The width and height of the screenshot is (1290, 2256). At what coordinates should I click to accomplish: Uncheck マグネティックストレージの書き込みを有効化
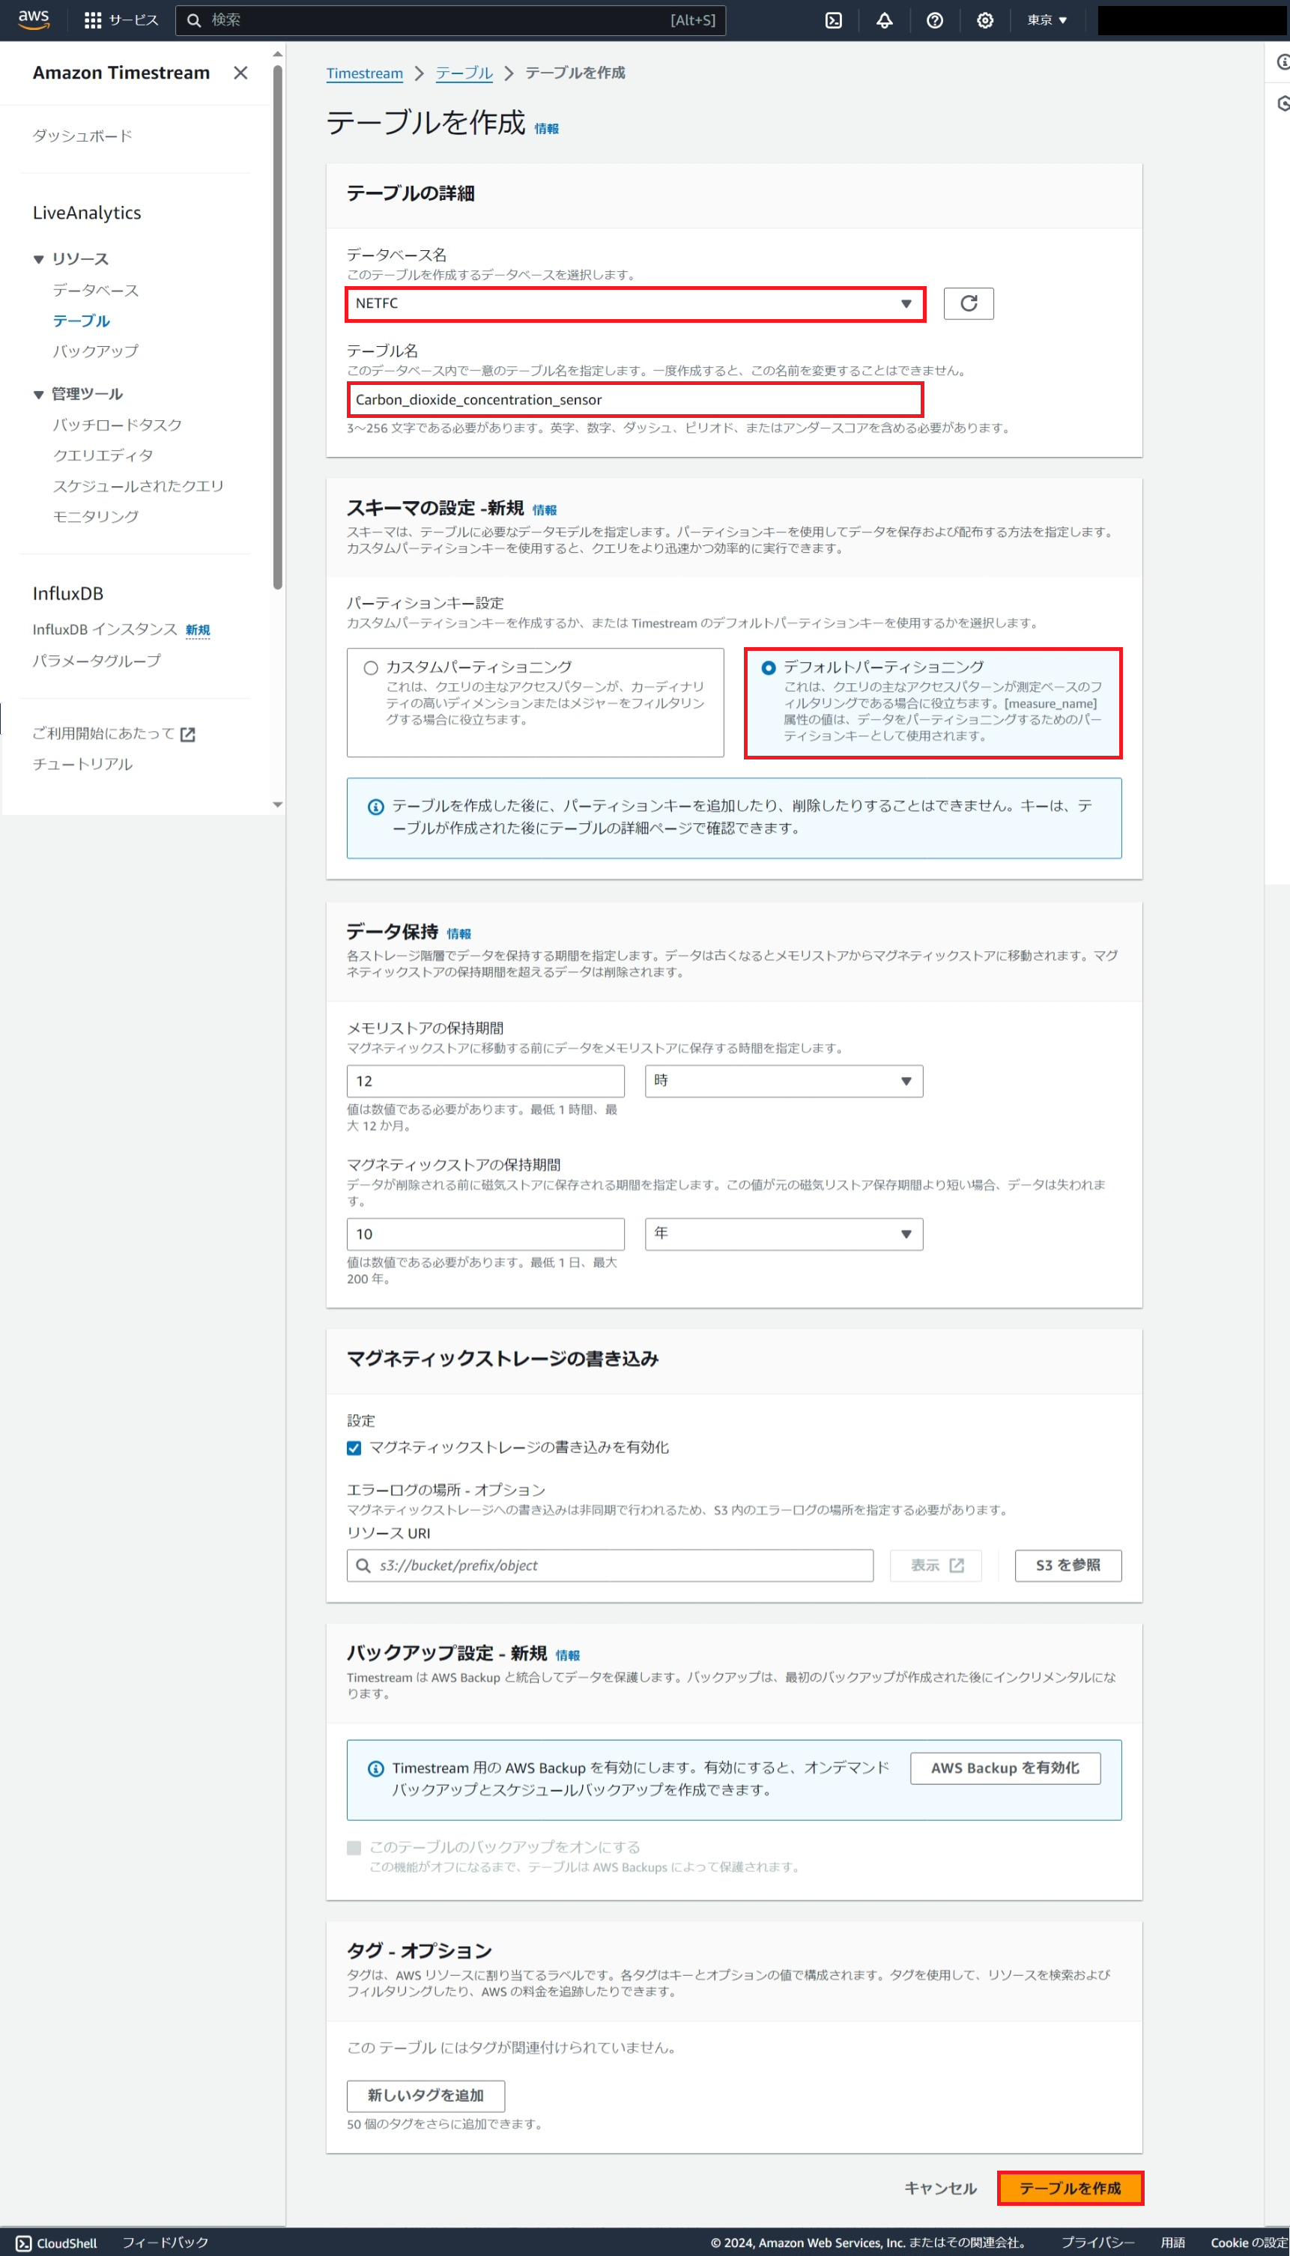pos(354,1447)
